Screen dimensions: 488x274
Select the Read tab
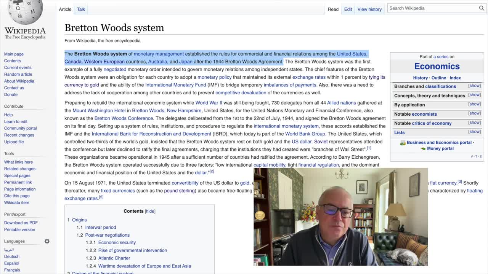[333, 9]
